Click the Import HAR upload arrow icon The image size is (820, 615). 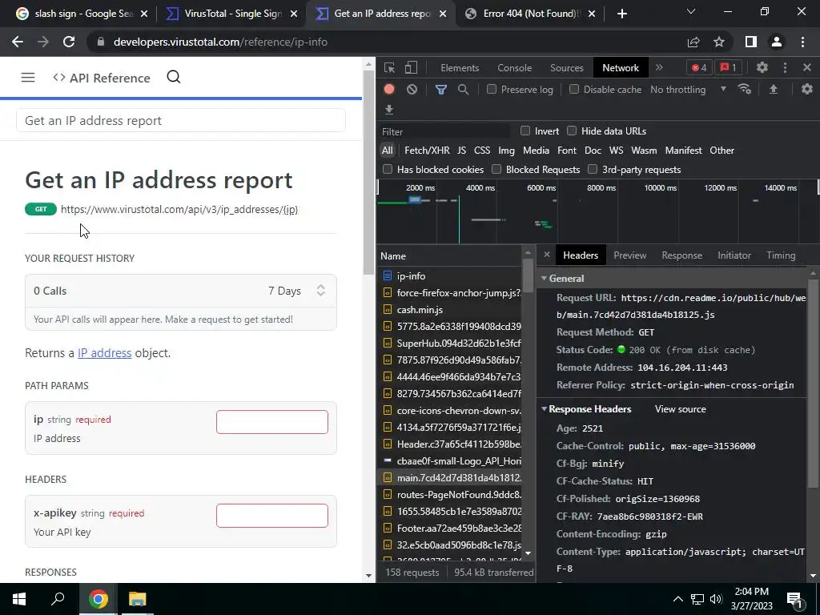[x=774, y=89]
